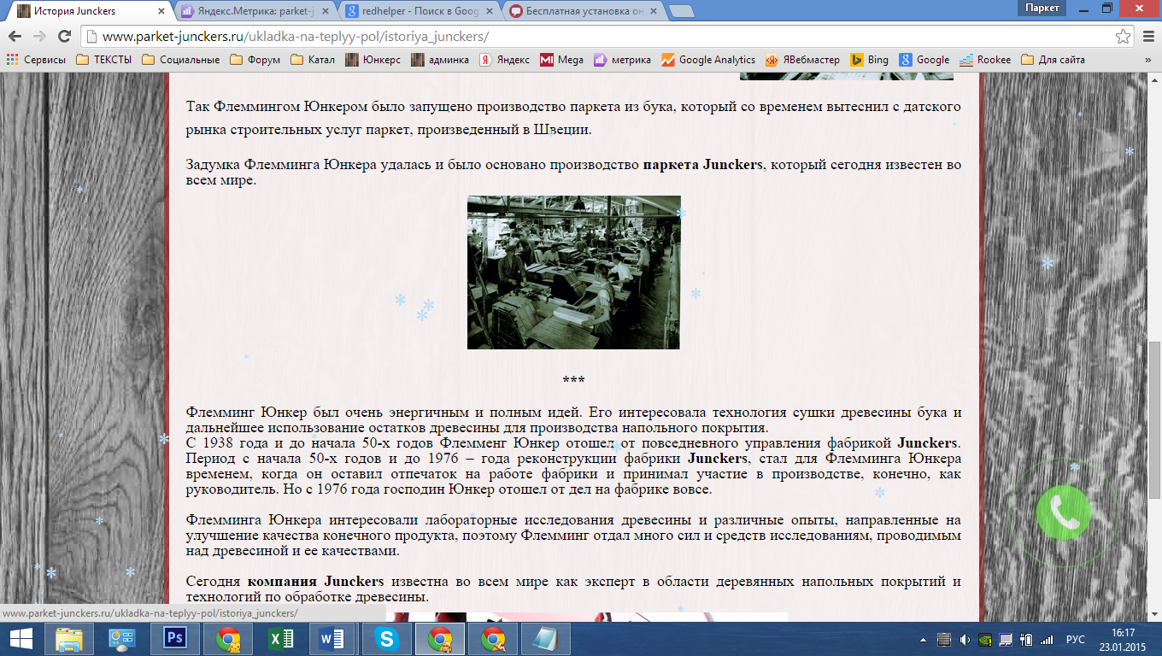The height and width of the screenshot is (656, 1162).
Task: Open Notepad from the taskbar
Action: tap(546, 639)
